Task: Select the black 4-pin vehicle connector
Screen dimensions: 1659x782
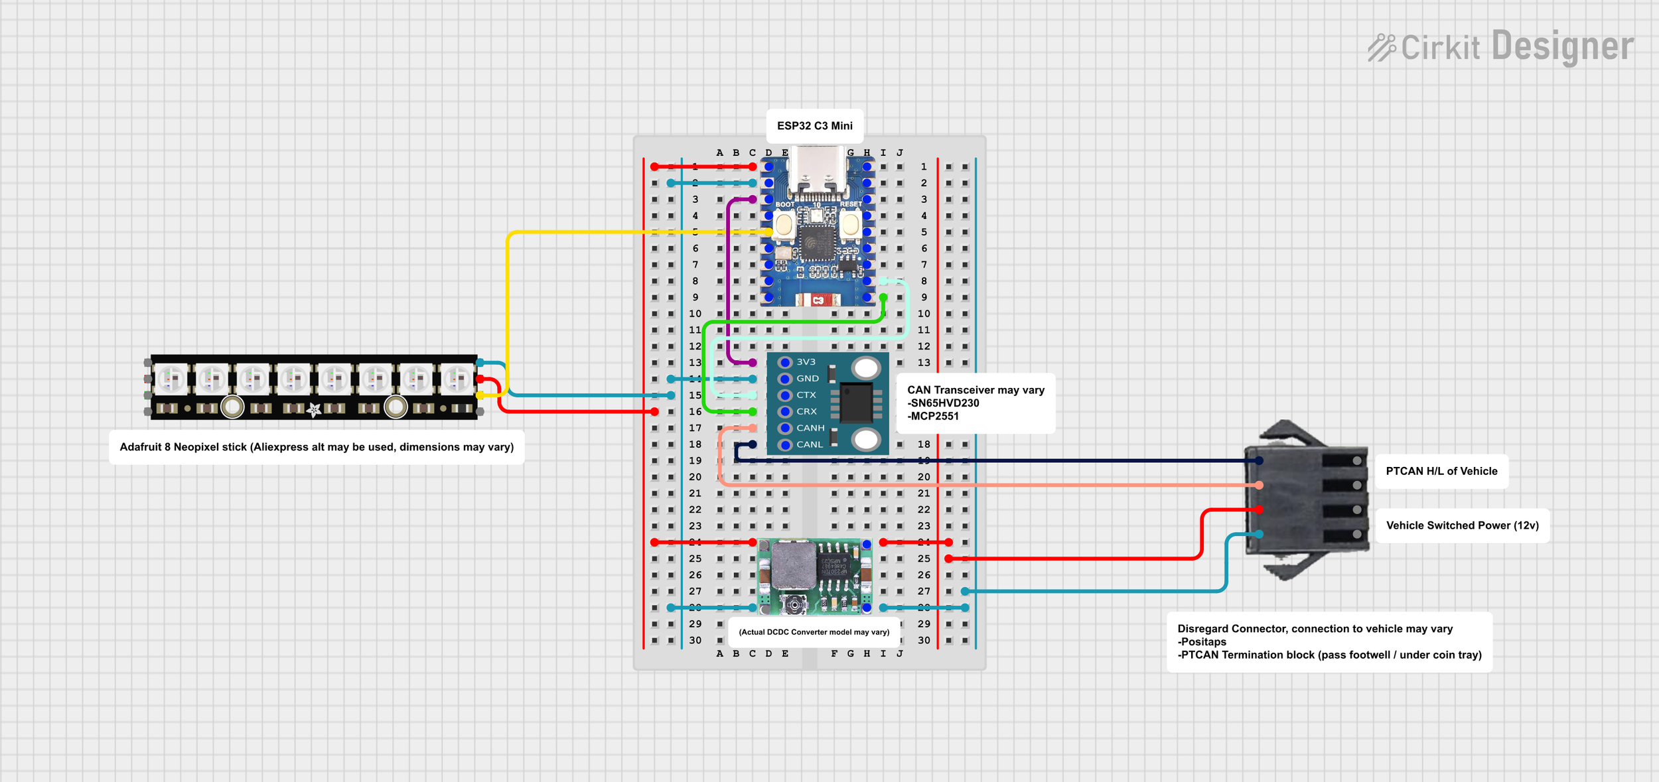Action: click(1307, 499)
